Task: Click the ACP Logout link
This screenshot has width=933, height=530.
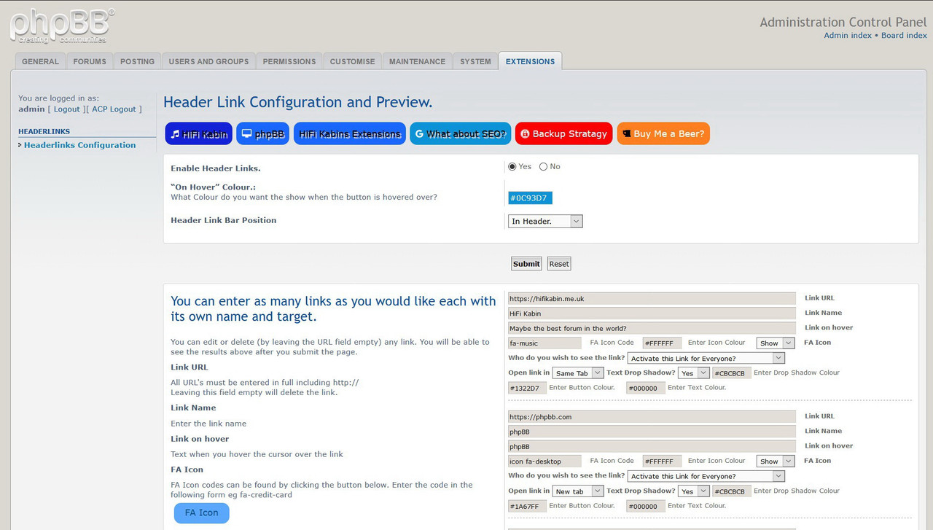Action: (x=114, y=109)
